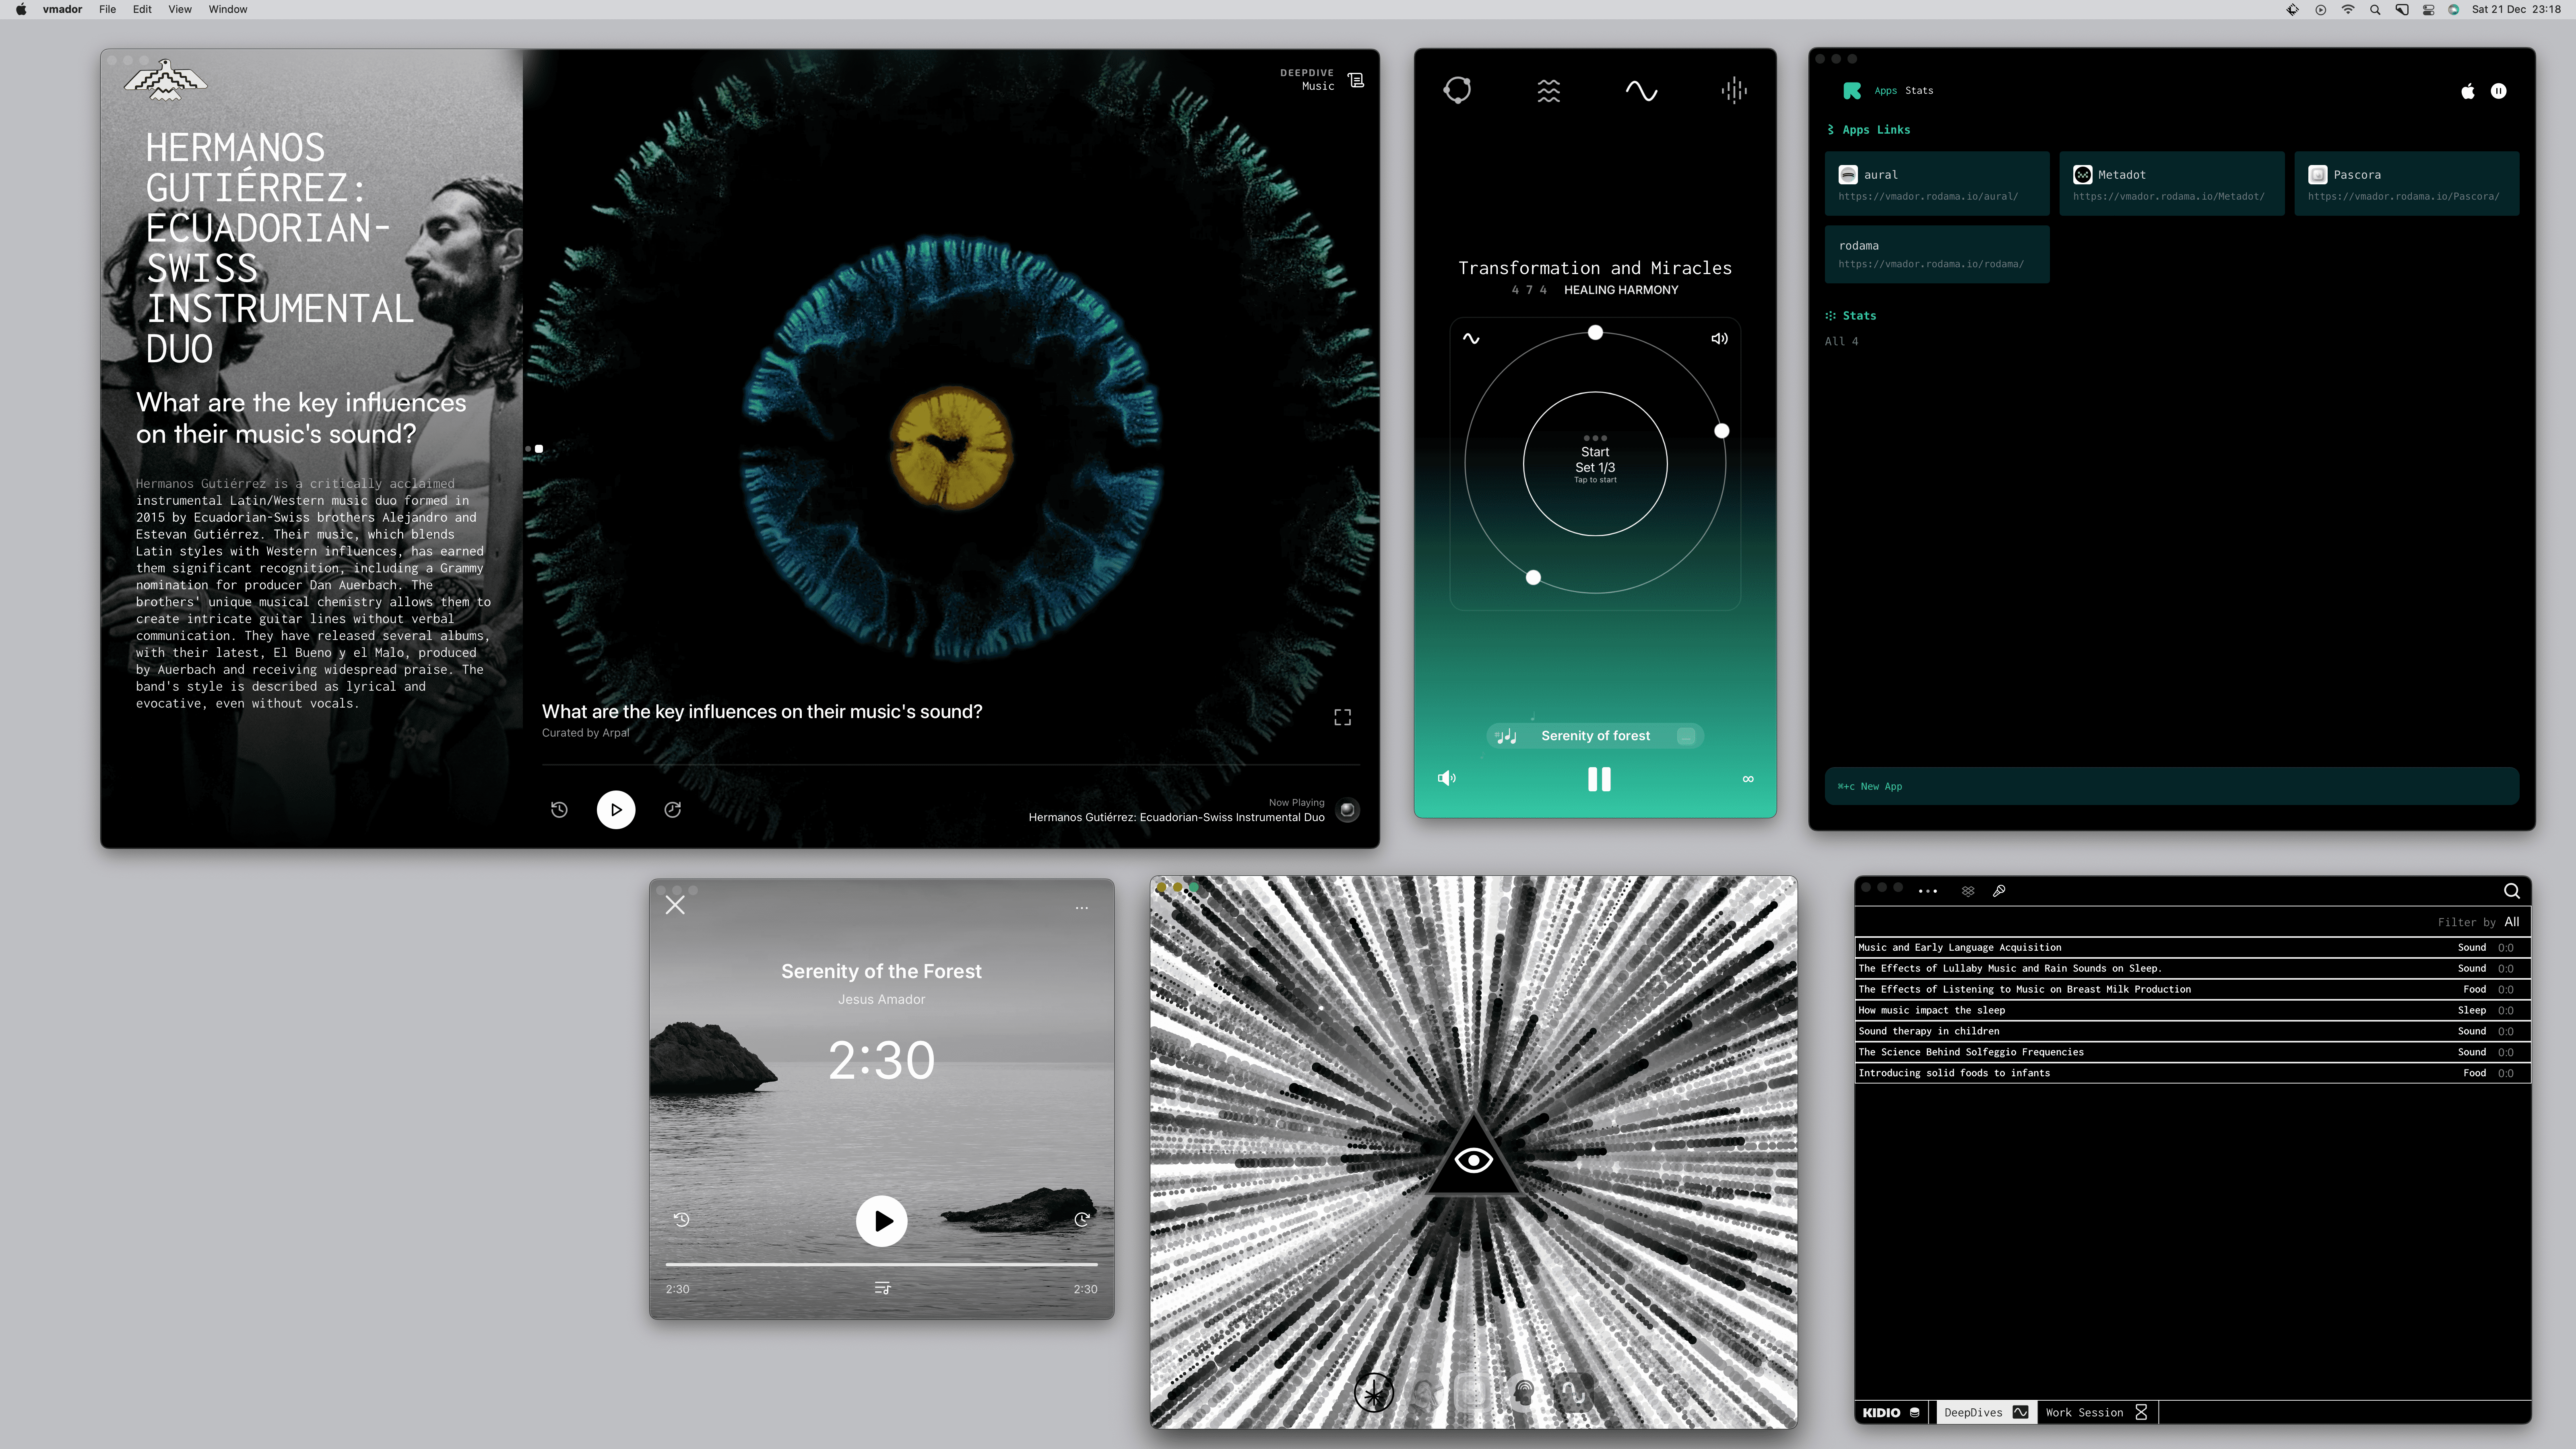Mute the volume in healing player footer
Image resolution: width=2576 pixels, height=1449 pixels.
pyautogui.click(x=1446, y=778)
